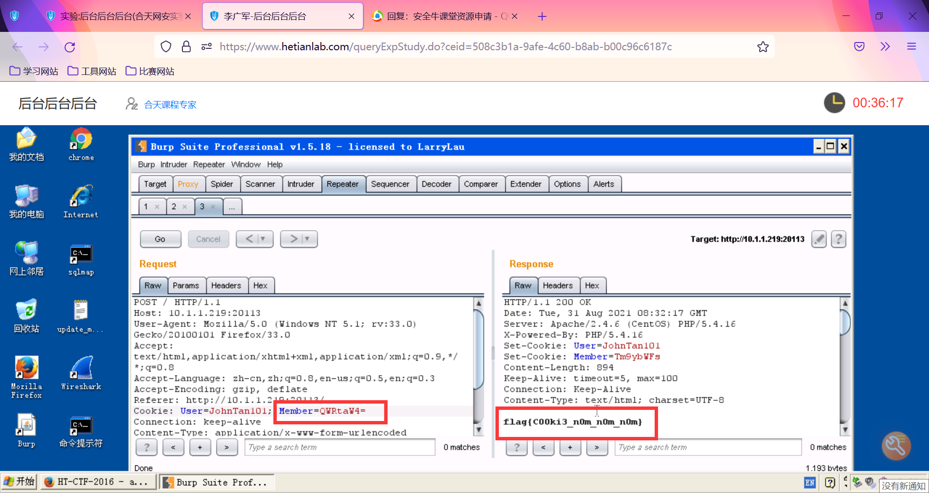Open the Alerts tab
This screenshot has height=493, width=929.
tap(604, 184)
